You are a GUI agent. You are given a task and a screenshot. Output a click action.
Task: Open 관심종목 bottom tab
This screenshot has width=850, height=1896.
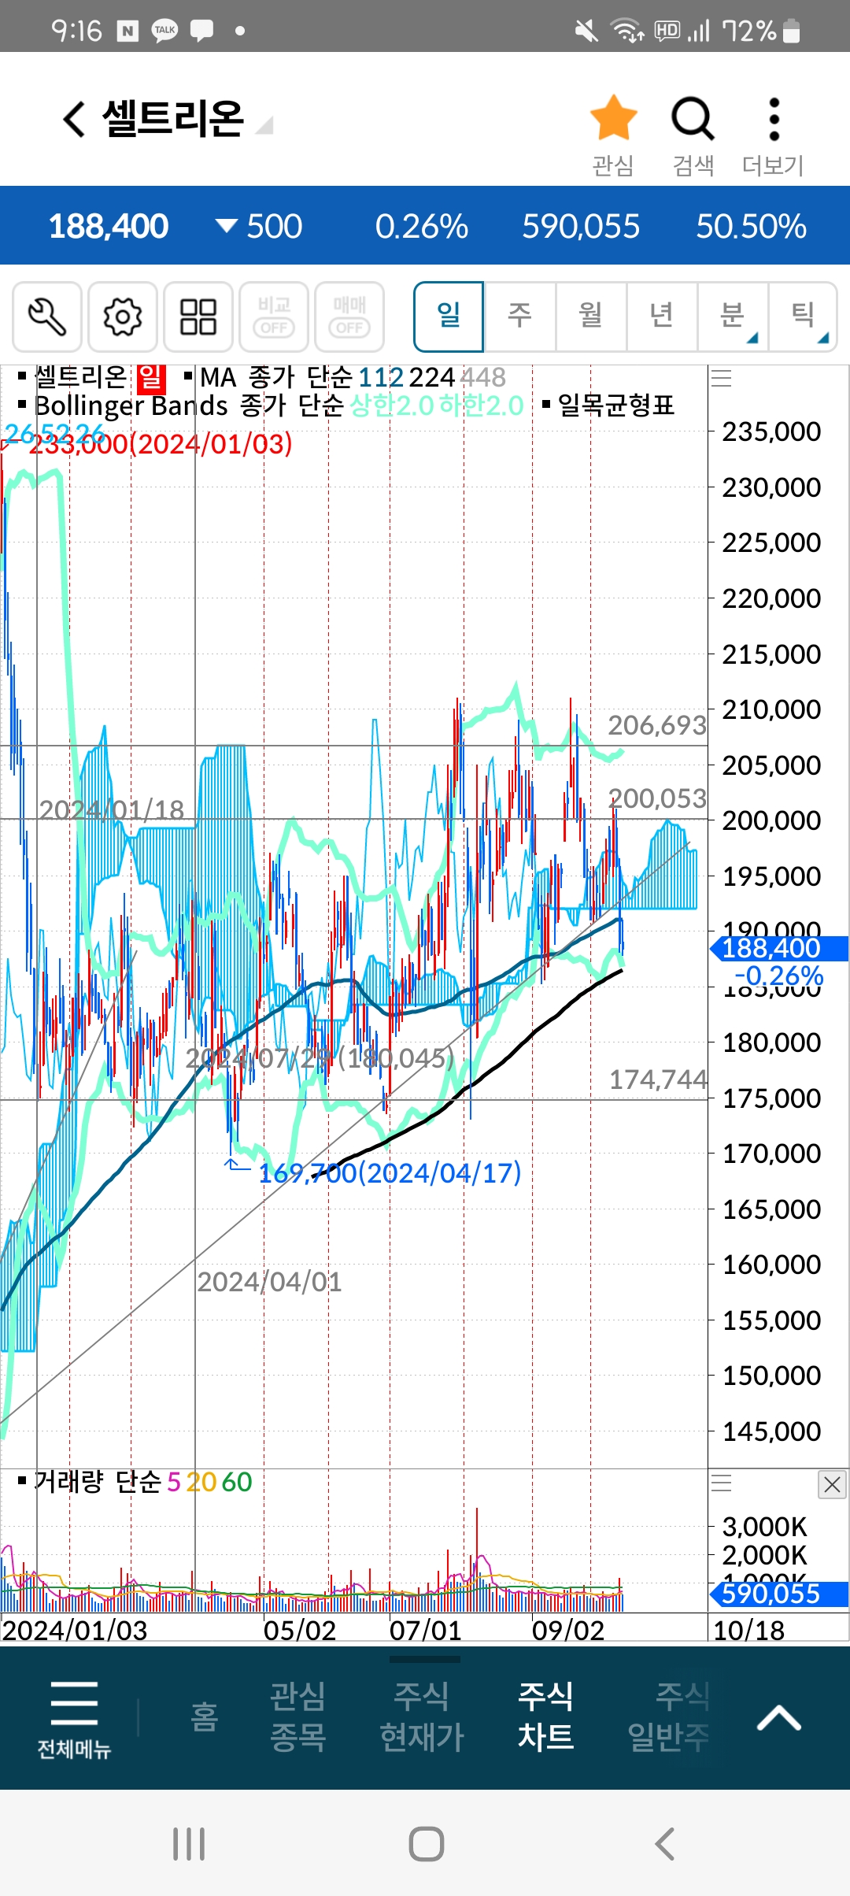click(297, 1716)
